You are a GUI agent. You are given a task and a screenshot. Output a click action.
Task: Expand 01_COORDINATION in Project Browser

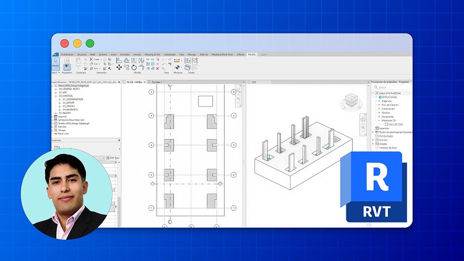(x=59, y=100)
